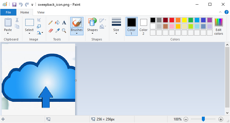
Task: Pick the lime color swatch
Action: tap(190, 26)
